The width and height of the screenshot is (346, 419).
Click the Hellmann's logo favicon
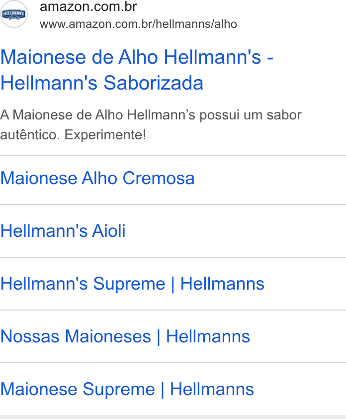[13, 14]
